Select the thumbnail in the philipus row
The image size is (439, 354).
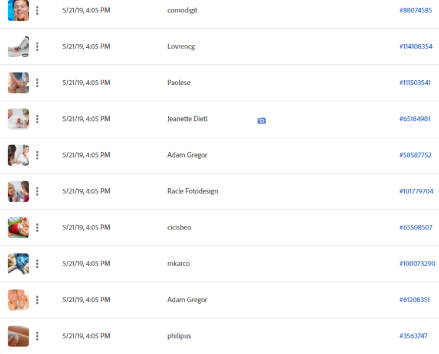18,336
